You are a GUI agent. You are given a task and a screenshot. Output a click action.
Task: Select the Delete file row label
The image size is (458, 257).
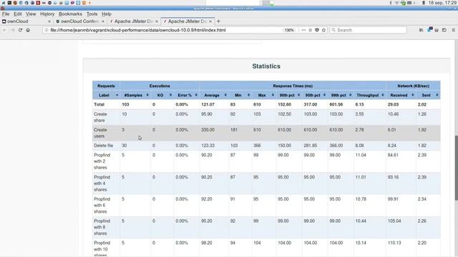tap(103, 146)
